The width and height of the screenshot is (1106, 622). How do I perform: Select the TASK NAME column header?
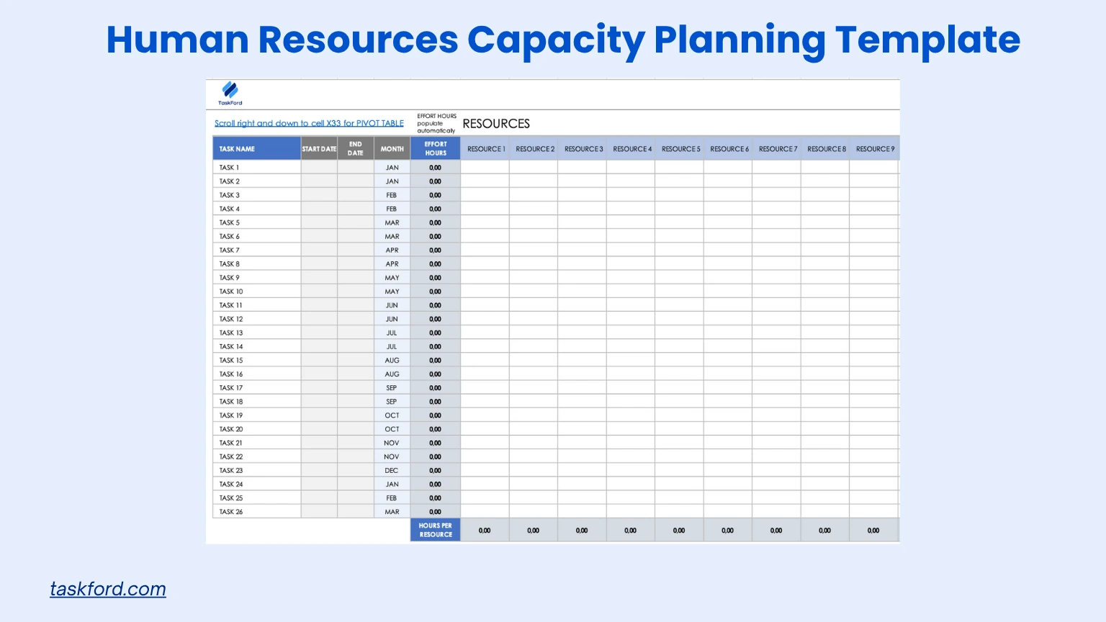click(236, 148)
